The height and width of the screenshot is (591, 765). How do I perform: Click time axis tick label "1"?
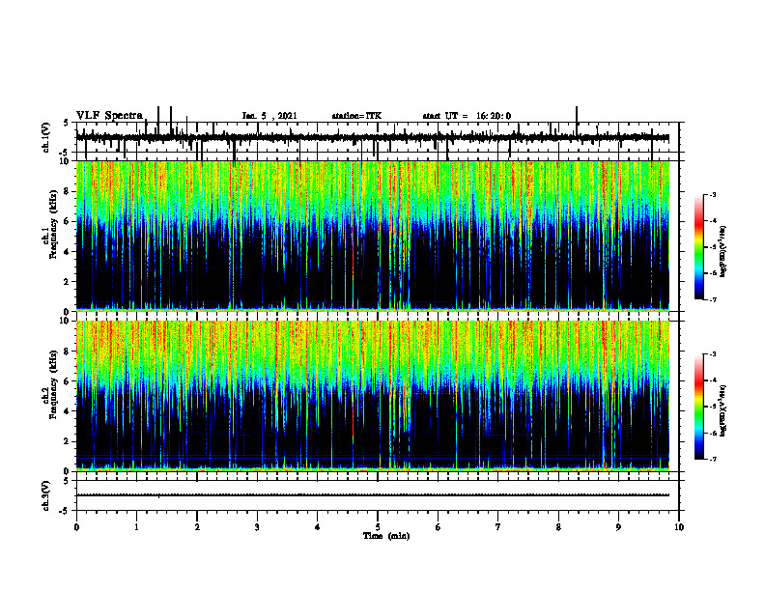point(136,527)
